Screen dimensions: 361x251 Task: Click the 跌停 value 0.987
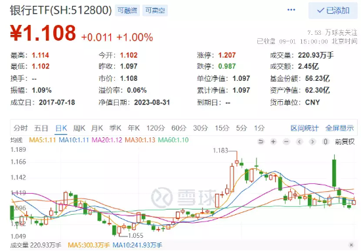point(227,66)
